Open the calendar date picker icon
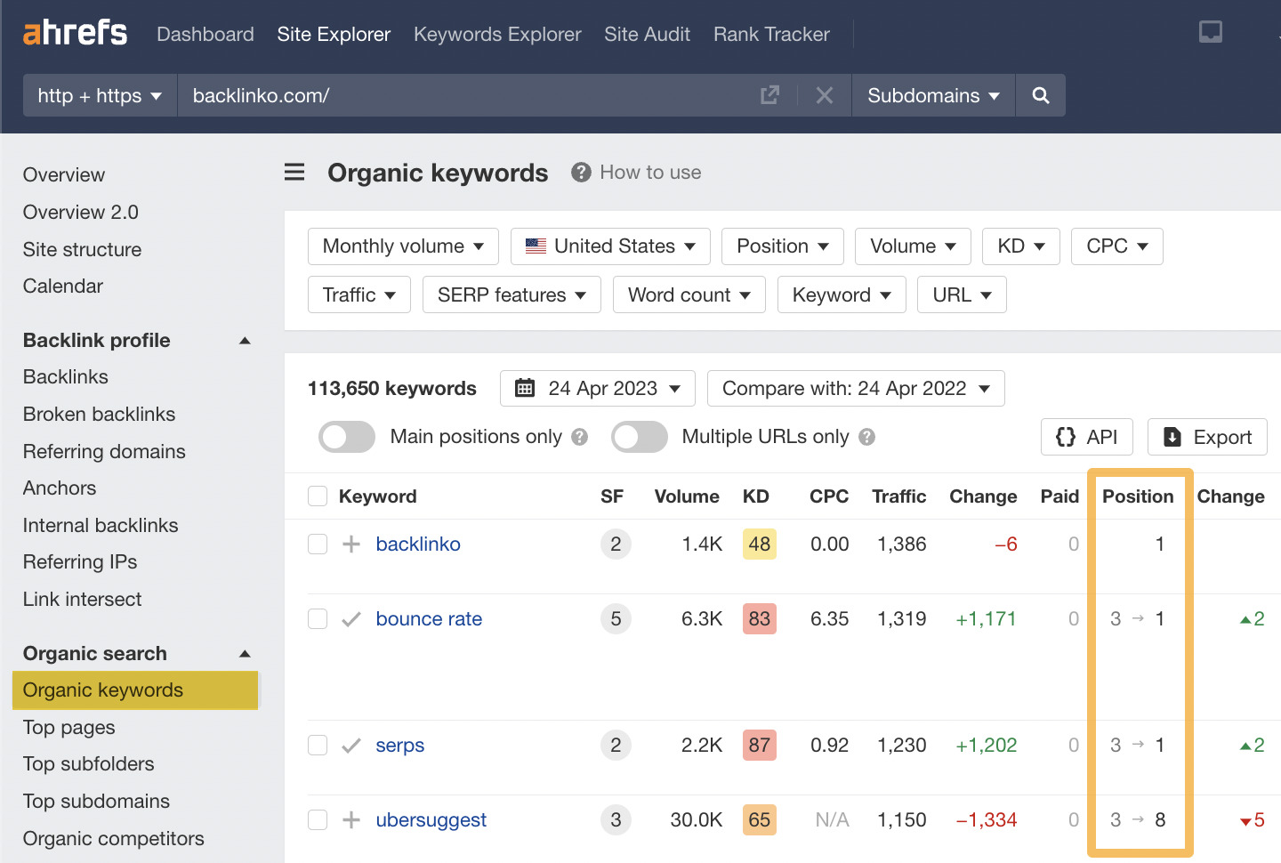Screen dimensions: 1281x863 coord(525,388)
